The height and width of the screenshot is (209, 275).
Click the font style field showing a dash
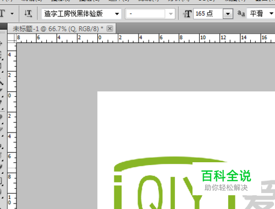click(146, 14)
